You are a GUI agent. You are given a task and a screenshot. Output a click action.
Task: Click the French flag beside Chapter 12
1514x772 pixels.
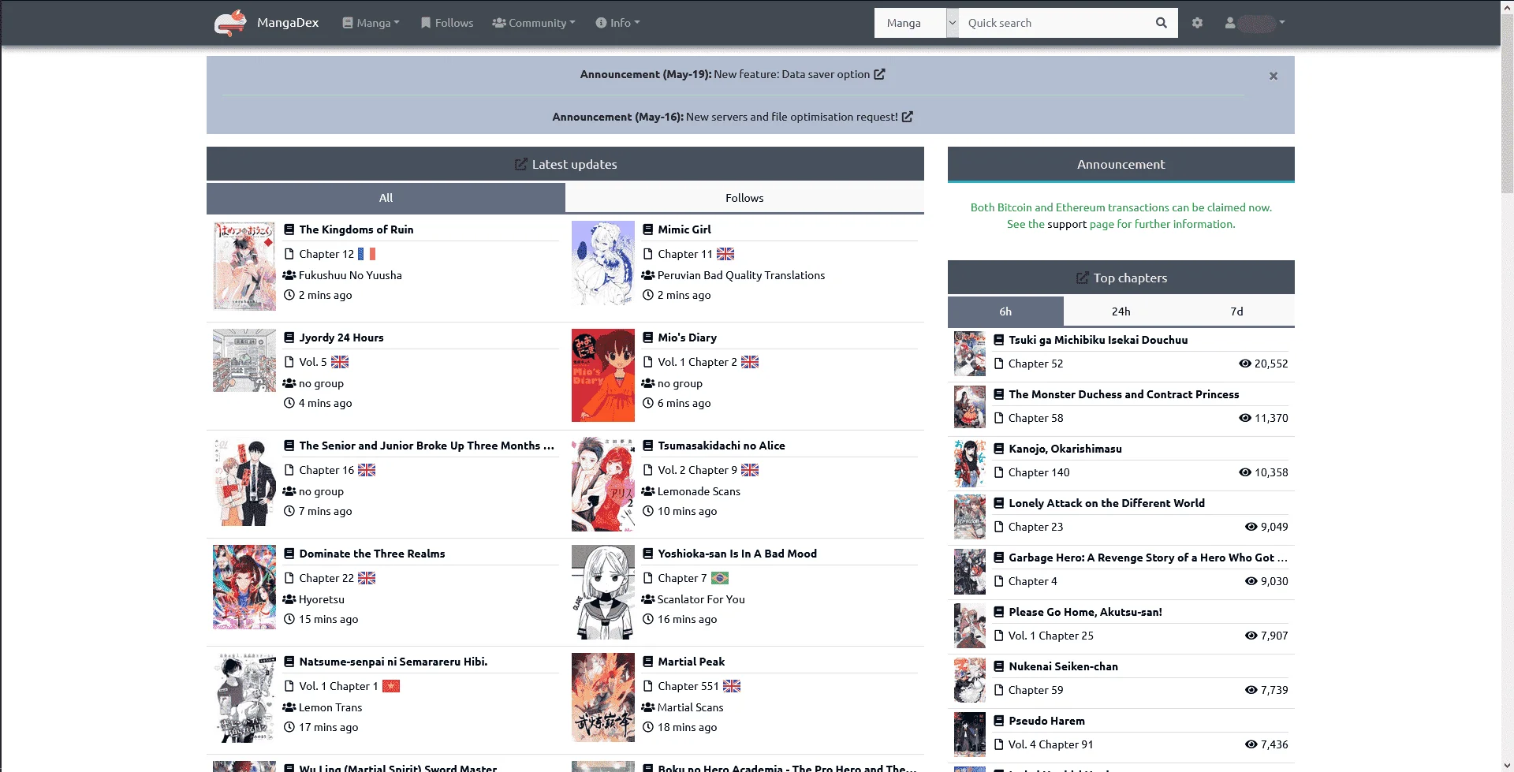click(367, 254)
